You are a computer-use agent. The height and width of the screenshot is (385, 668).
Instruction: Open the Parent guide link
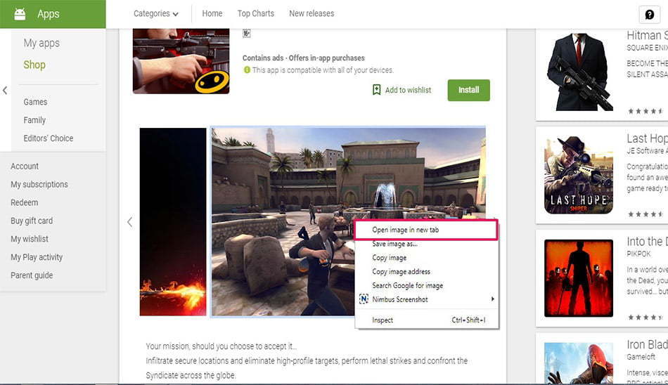(x=32, y=275)
